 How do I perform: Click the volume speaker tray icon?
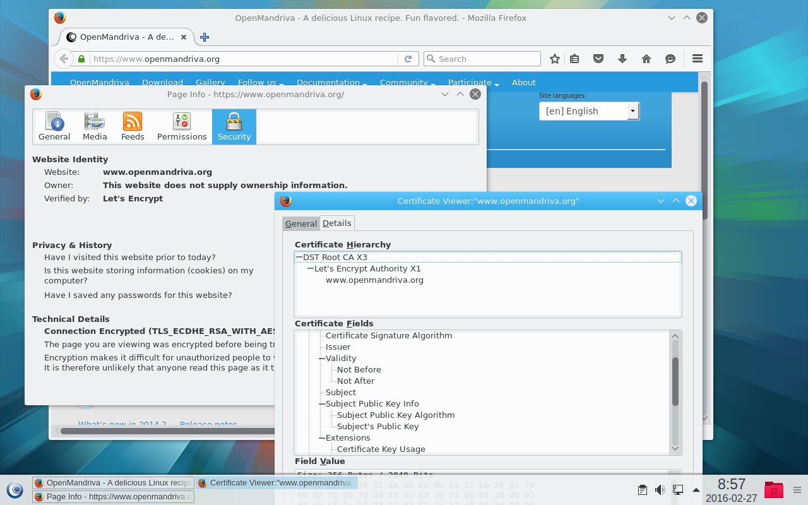pyautogui.click(x=660, y=490)
